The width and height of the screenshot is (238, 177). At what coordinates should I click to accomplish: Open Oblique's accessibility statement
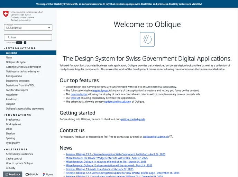(x=25, y=109)
